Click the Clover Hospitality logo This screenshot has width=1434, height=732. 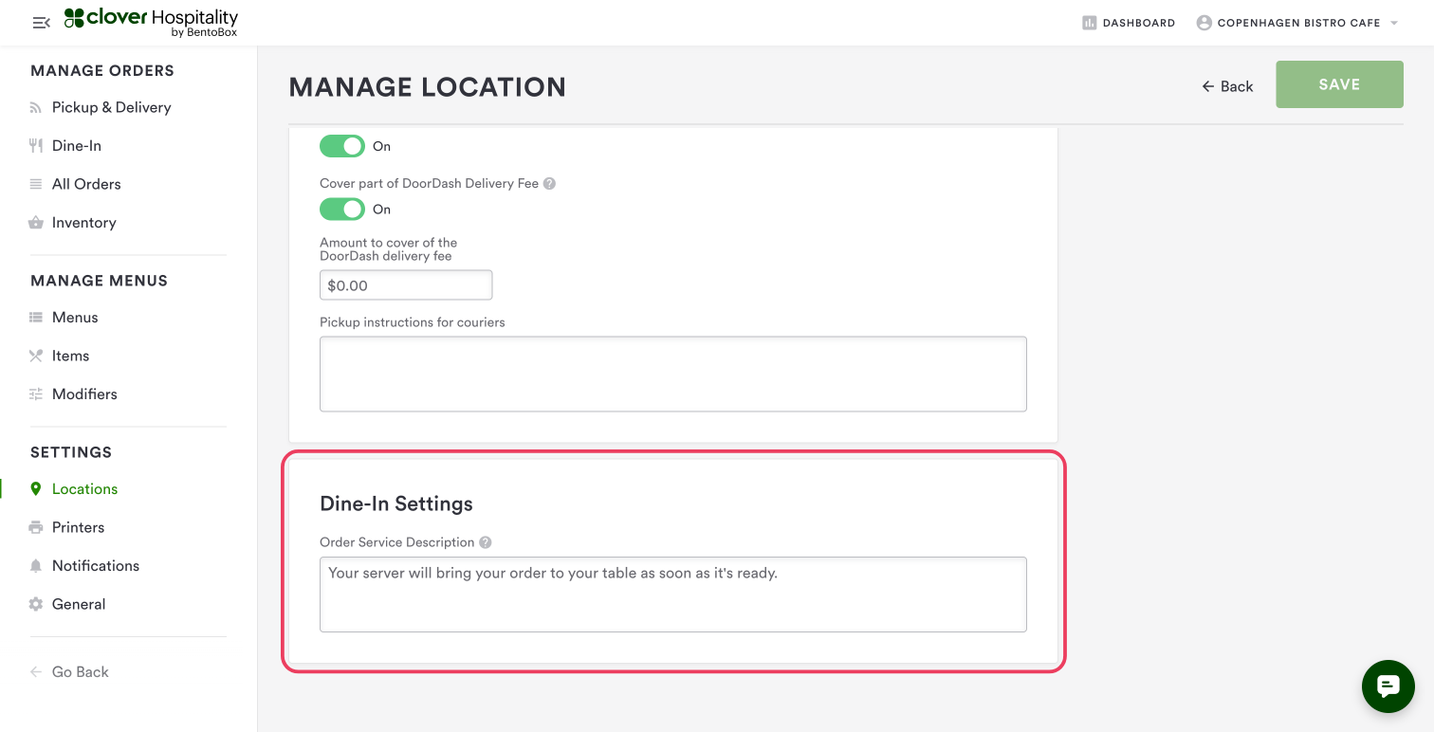tap(151, 22)
